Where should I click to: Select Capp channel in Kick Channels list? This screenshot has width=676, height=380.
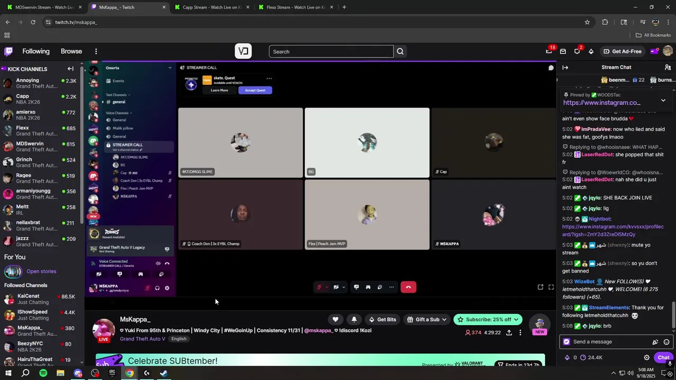pyautogui.click(x=41, y=99)
